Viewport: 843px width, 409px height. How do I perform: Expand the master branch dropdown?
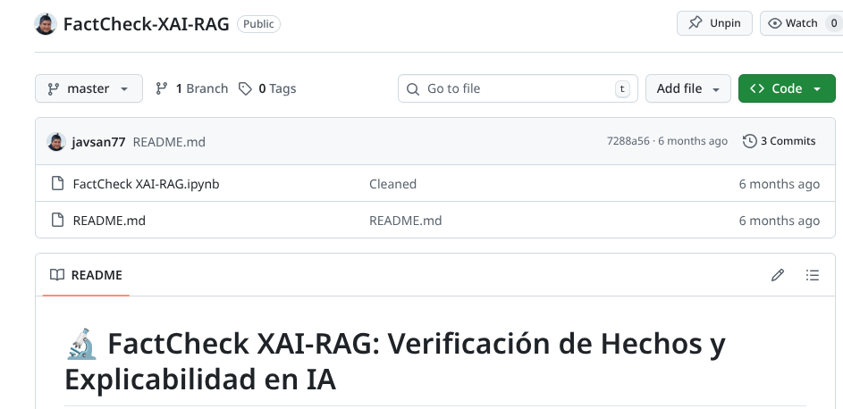click(89, 88)
